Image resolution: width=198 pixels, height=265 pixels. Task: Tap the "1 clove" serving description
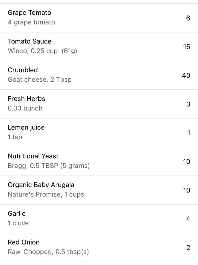[x=18, y=223]
